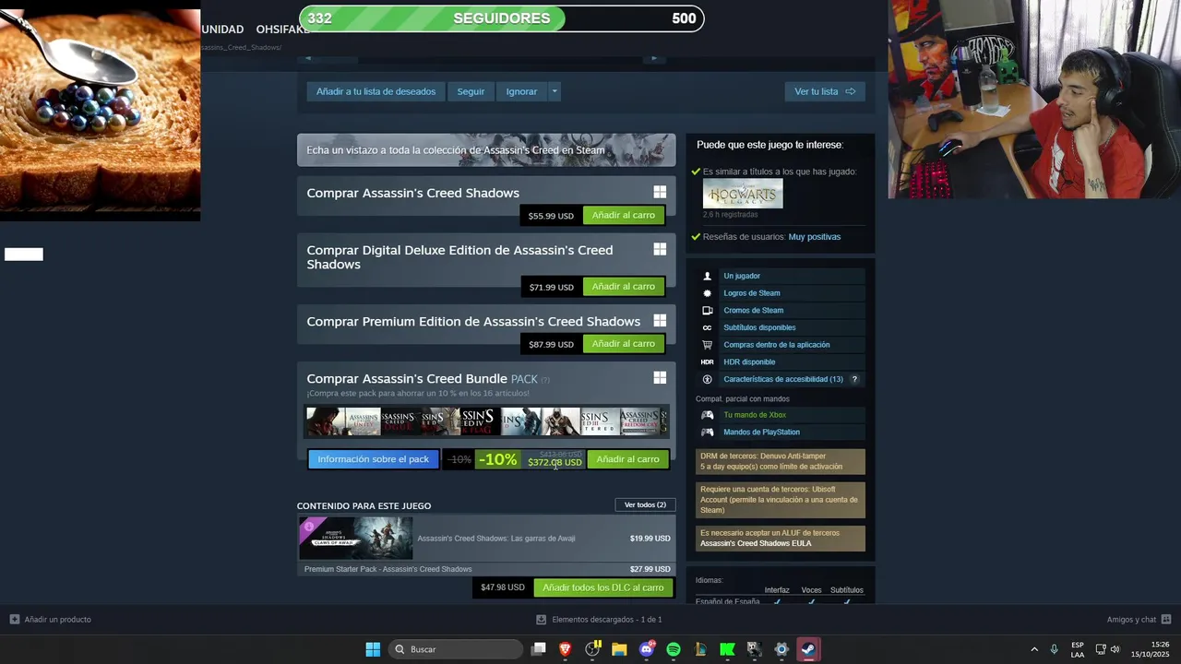This screenshot has height=664, width=1181.
Task: Open Ver tu lista wishlist button
Action: click(825, 91)
